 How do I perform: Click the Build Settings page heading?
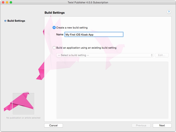pos(54,13)
